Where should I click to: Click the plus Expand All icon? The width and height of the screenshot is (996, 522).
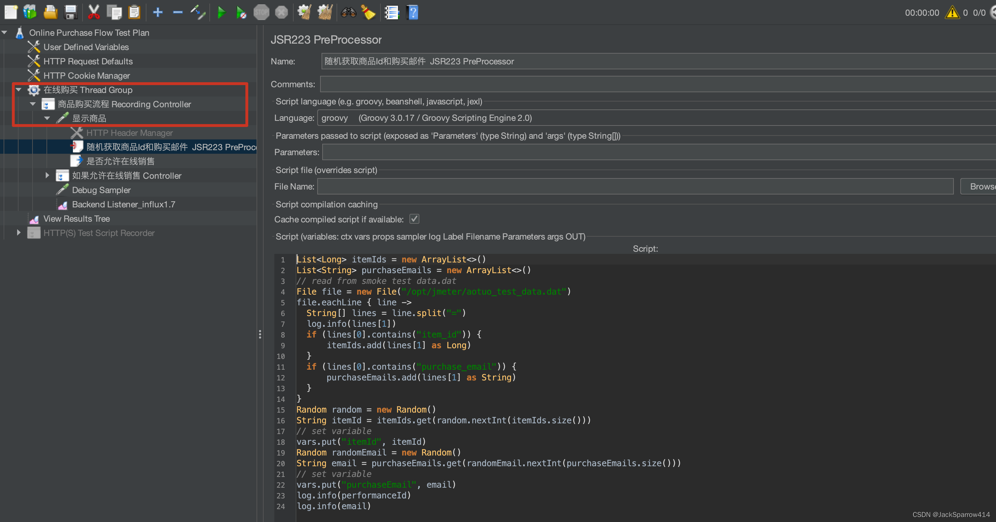point(158,13)
